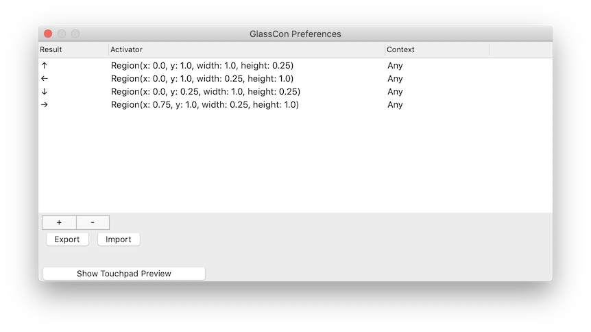Screen dimensions: 591x332
Task: Add a new mapping with plus button
Action: [x=59, y=222]
